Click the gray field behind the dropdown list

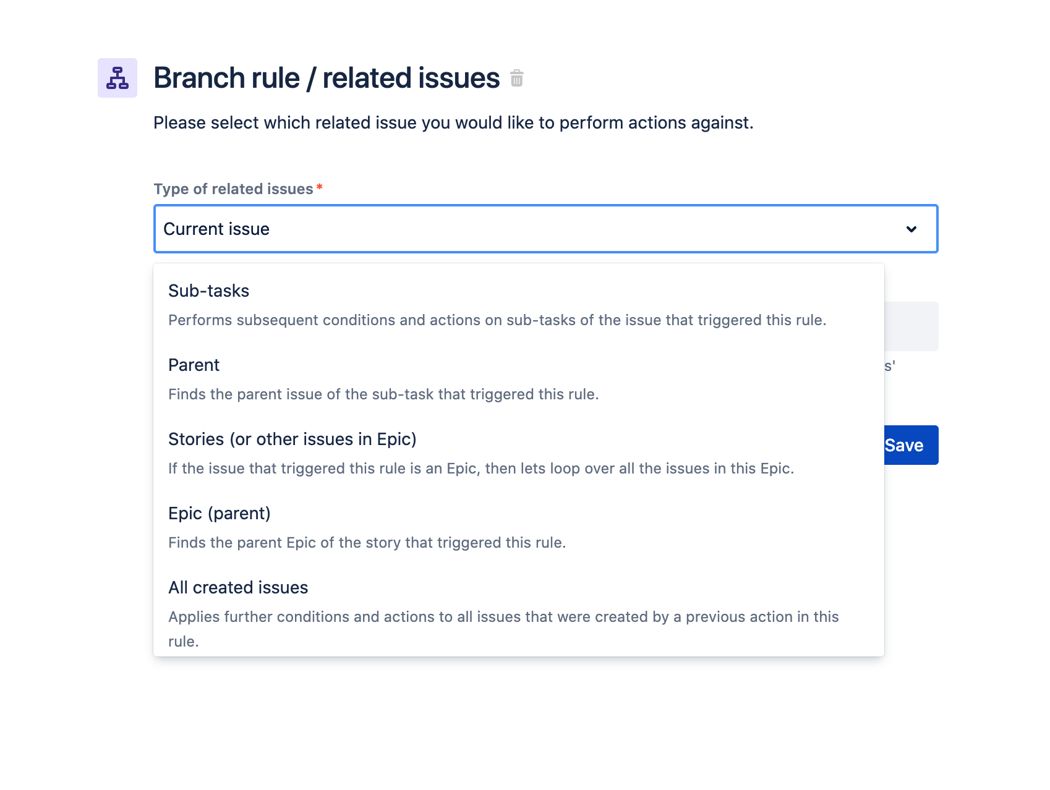point(911,326)
